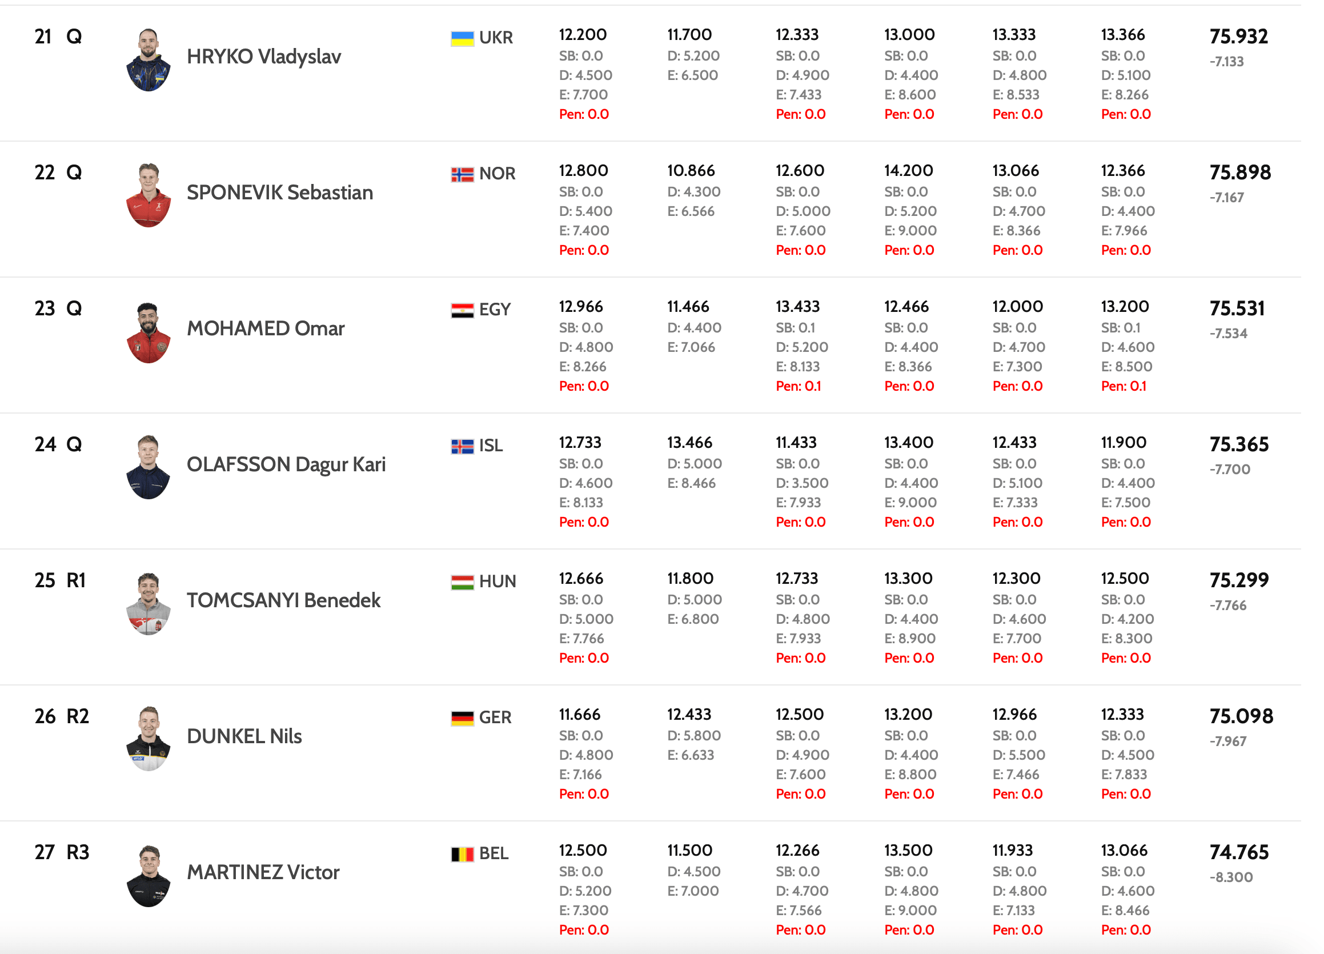
Task: Select SPONEVIK's 14.200 apparatus score
Action: pos(908,171)
